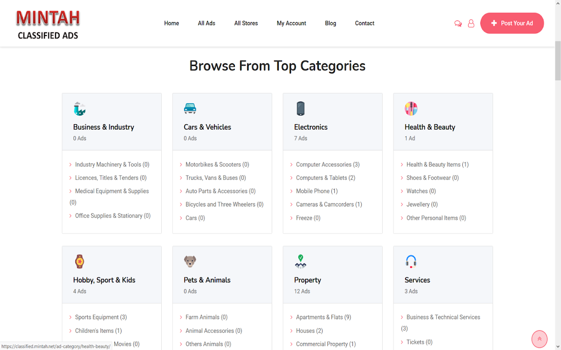561x350 pixels.
Task: Click the Hobby, Sport & Kids icon
Action: pos(79,262)
